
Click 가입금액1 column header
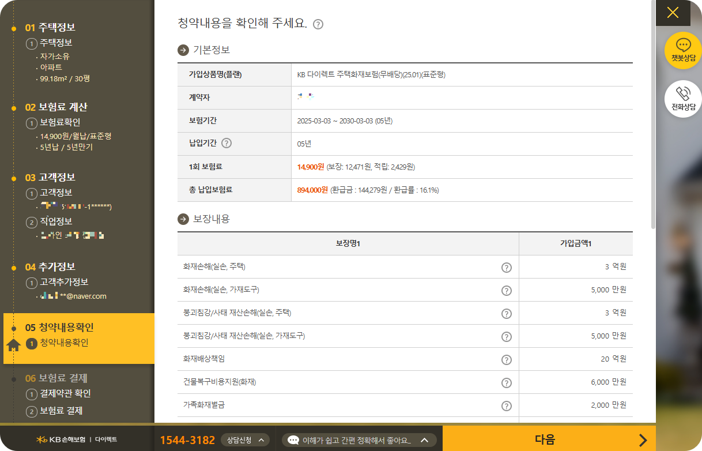[576, 244]
